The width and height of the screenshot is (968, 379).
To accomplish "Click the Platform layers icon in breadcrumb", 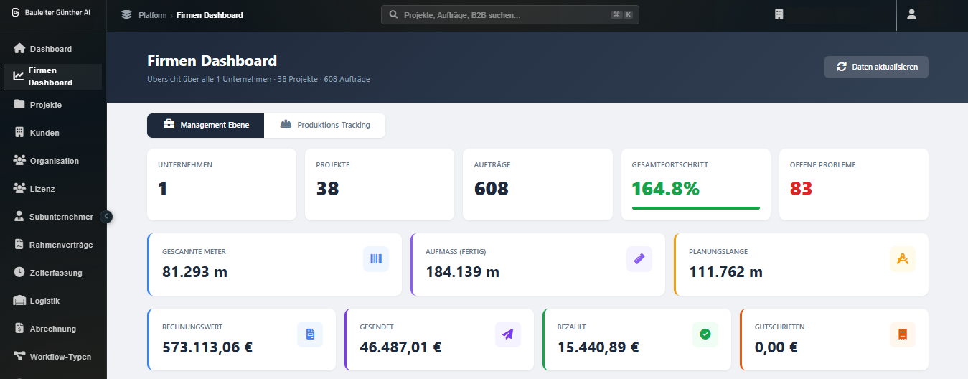I will (x=127, y=15).
